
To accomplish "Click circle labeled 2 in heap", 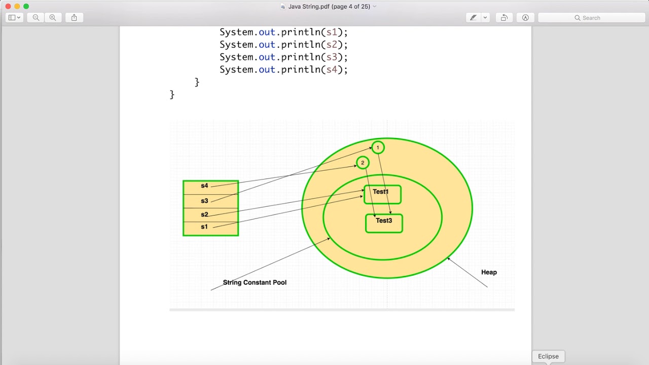I will (x=363, y=163).
